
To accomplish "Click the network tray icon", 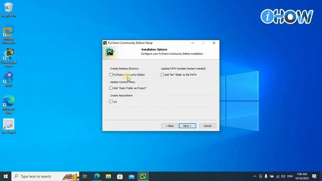I will (x=278, y=176).
